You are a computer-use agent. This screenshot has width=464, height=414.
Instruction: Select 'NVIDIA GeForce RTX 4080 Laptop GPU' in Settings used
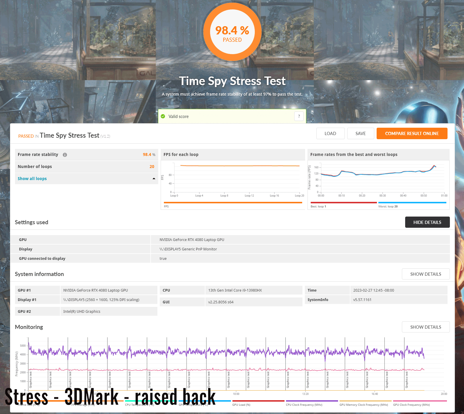[192, 240]
